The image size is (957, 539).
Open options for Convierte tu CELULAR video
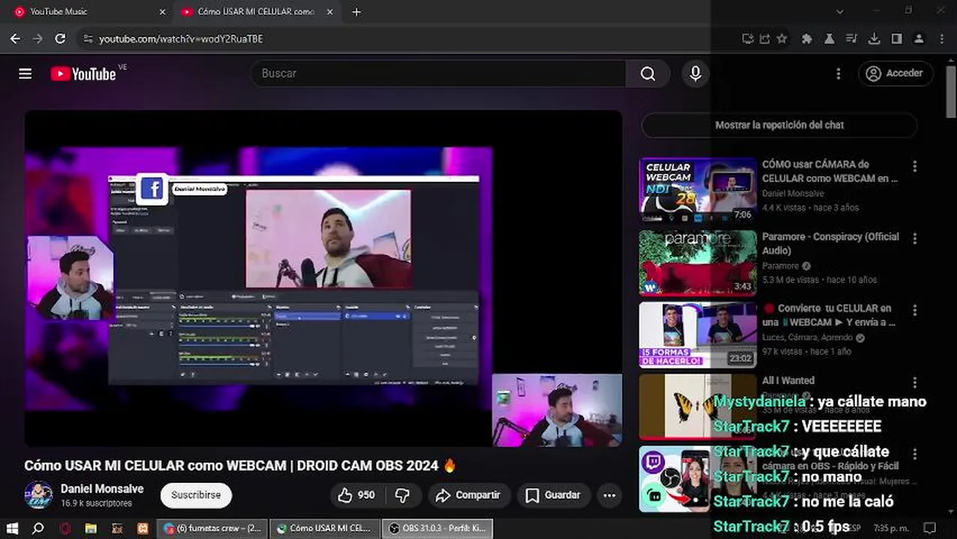914,311
